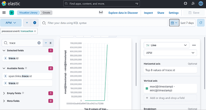Open the GU user avatar menu
206x110 pixels.
tap(201, 4)
